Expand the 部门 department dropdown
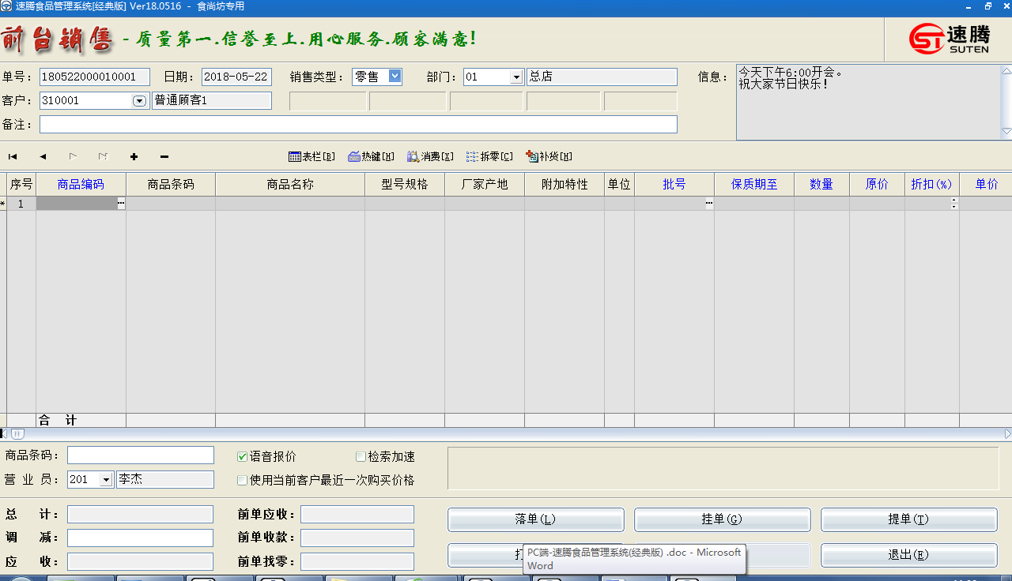 point(517,77)
